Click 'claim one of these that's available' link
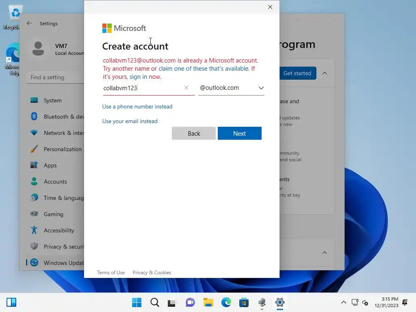Screen dimensions: 416x312 click(x=204, y=68)
